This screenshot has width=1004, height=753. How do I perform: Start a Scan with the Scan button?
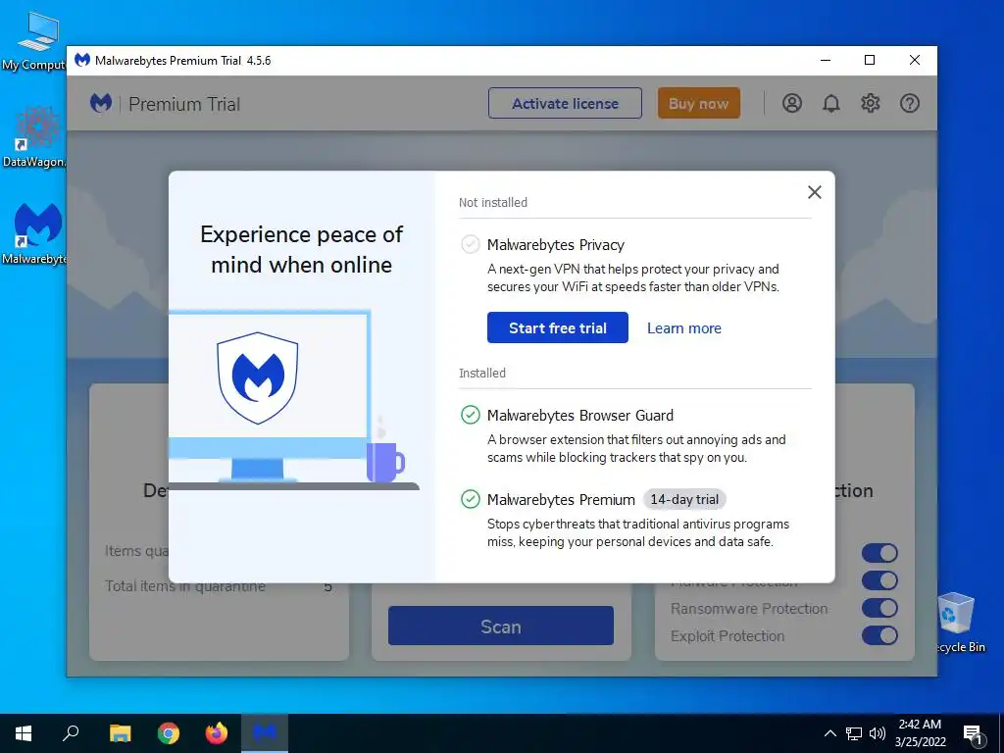click(501, 626)
